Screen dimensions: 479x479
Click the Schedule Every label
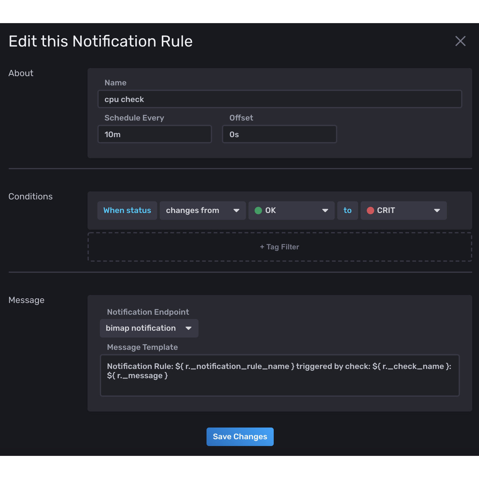pyautogui.click(x=134, y=118)
